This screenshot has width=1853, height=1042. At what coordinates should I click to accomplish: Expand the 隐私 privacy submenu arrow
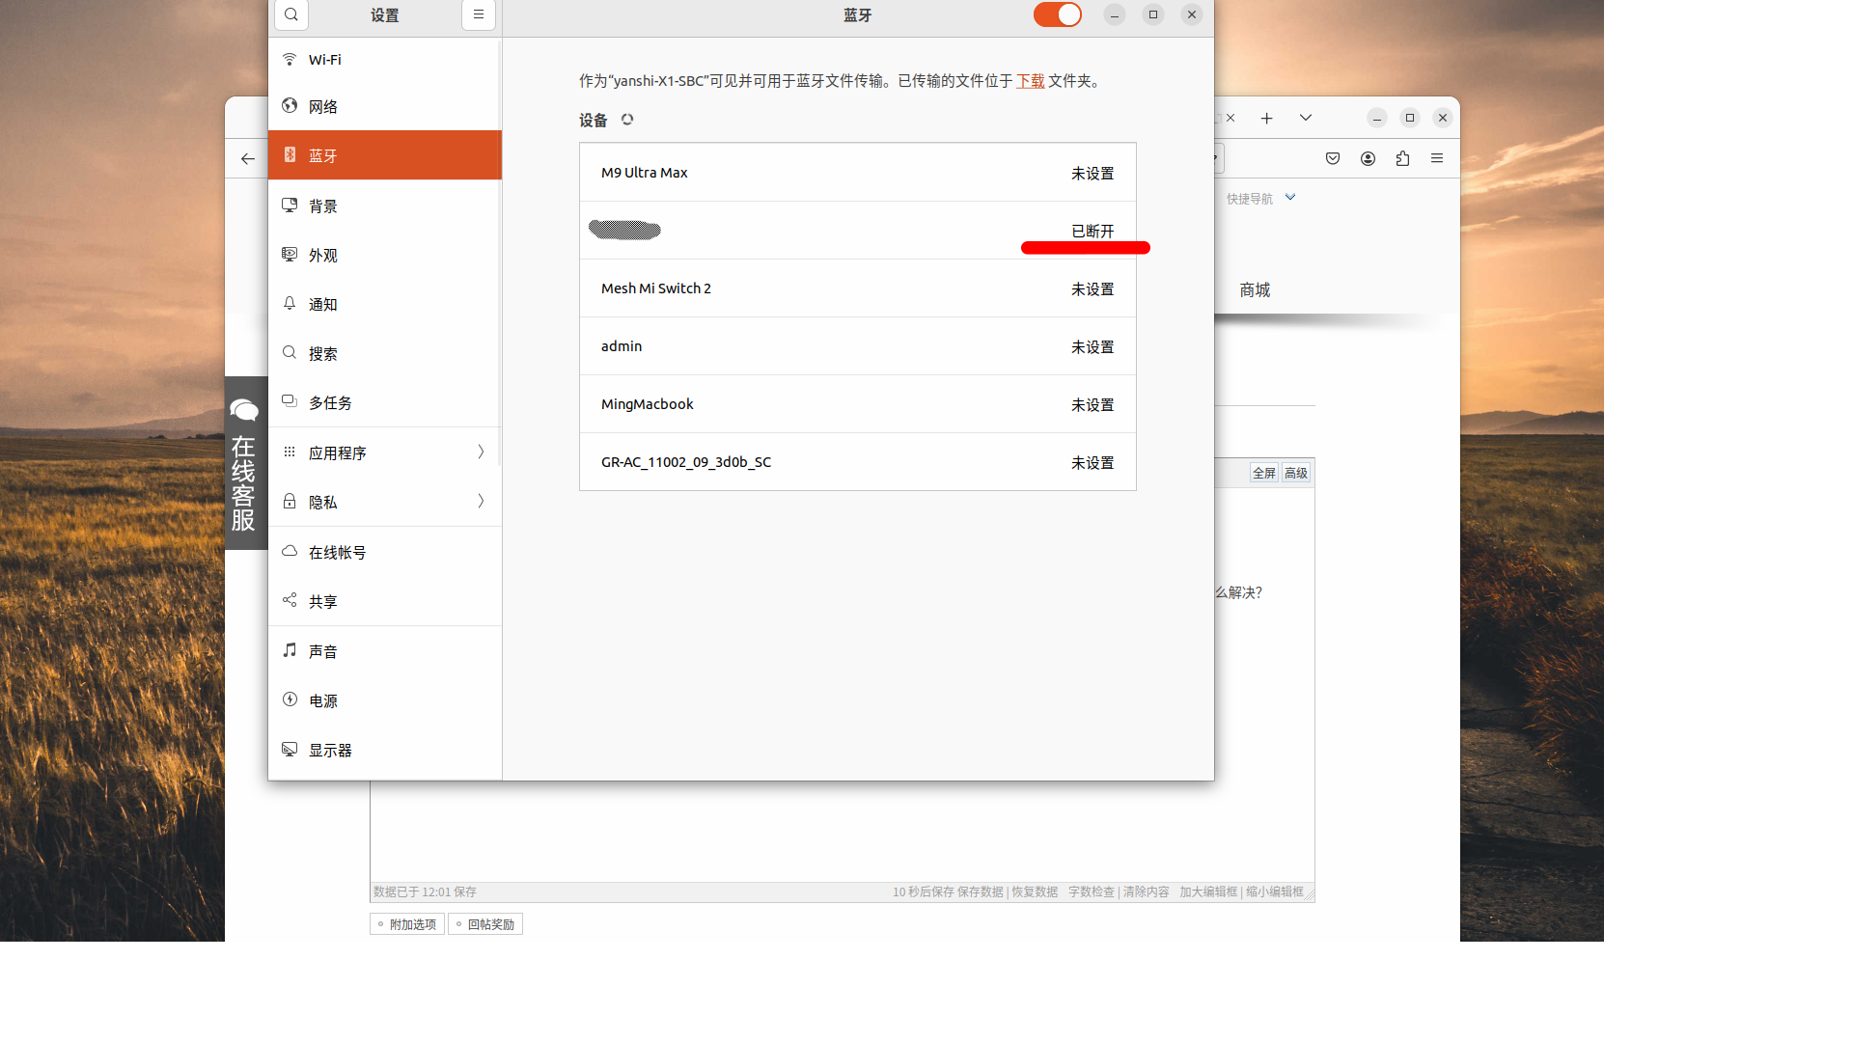pos(481,502)
